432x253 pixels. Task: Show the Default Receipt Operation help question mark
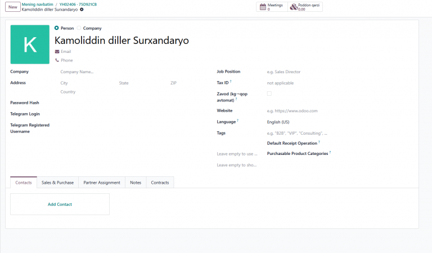[319, 142]
